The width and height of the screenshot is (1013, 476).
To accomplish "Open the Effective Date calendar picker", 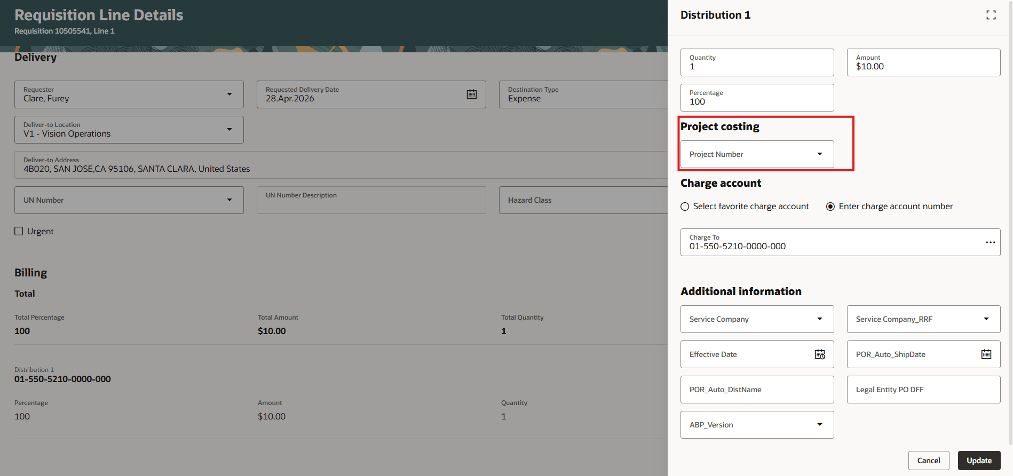I will pyautogui.click(x=820, y=354).
